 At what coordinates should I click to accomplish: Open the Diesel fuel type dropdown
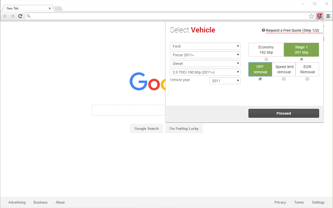205,63
